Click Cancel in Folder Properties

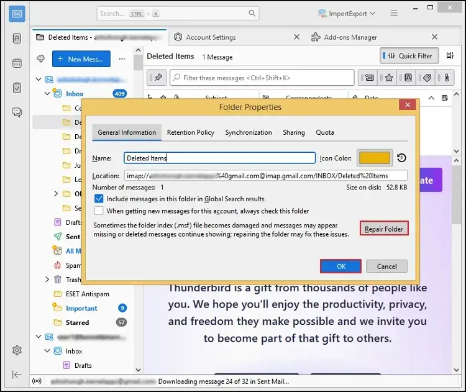[386, 267]
